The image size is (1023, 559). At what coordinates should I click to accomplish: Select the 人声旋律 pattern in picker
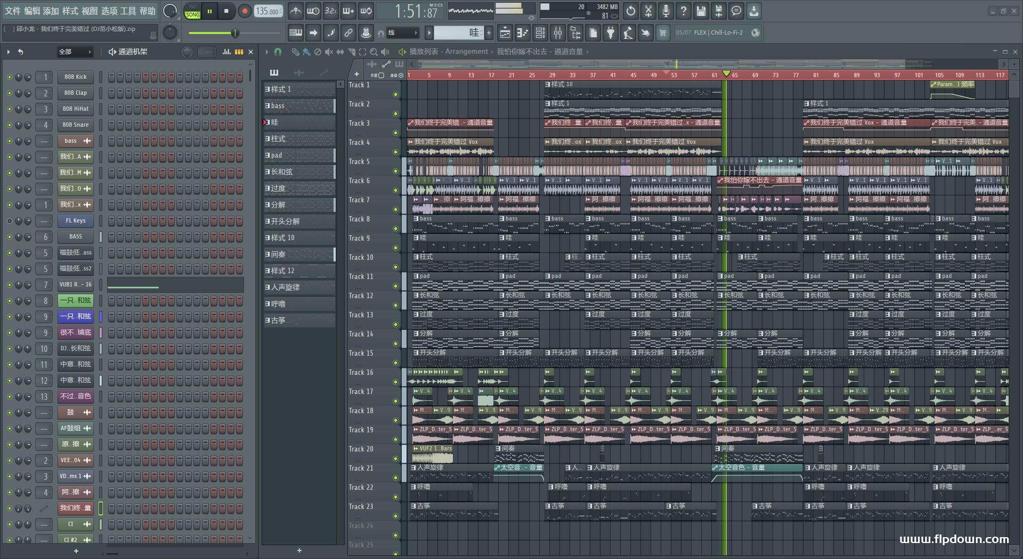point(299,287)
